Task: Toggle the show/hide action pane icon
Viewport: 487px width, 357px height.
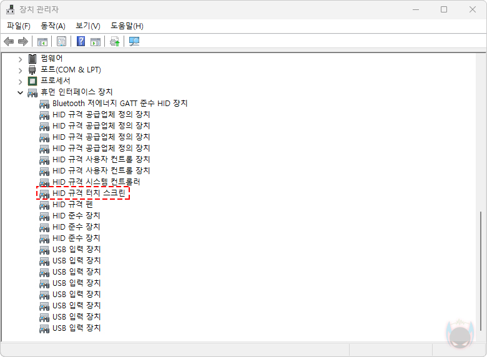Action: pyautogui.click(x=96, y=42)
